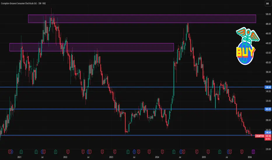Open the green earnings marker before the 2022 label
Viewport: 272px width, 160px height.
55,152
